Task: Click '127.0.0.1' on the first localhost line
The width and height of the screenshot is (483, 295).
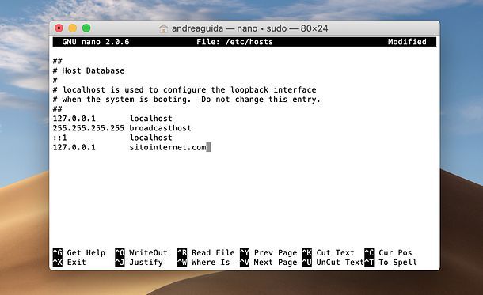Action: pos(74,119)
